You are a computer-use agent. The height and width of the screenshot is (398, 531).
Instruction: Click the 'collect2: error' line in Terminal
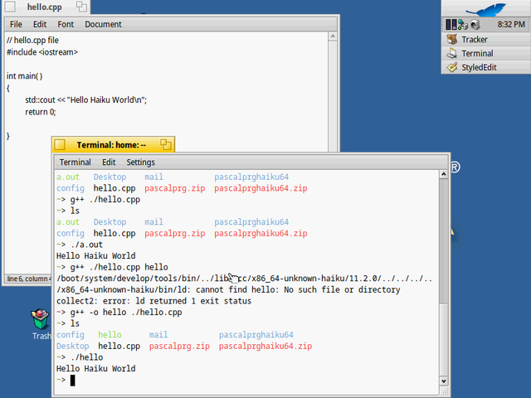tap(153, 301)
